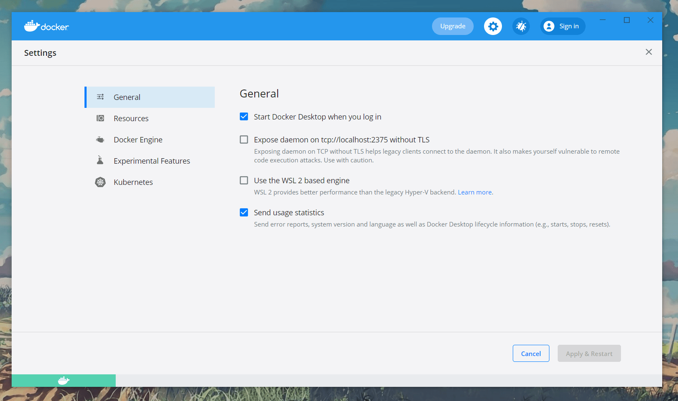Screen dimensions: 678x401
Task: Uncheck Send usage statistics
Action: 244,212
